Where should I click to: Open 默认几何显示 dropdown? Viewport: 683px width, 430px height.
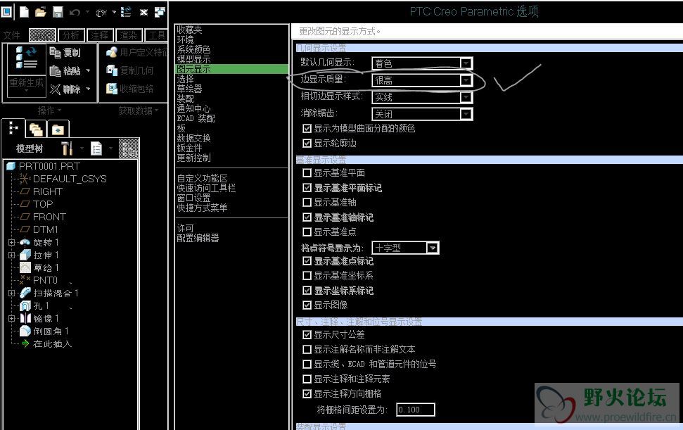466,63
